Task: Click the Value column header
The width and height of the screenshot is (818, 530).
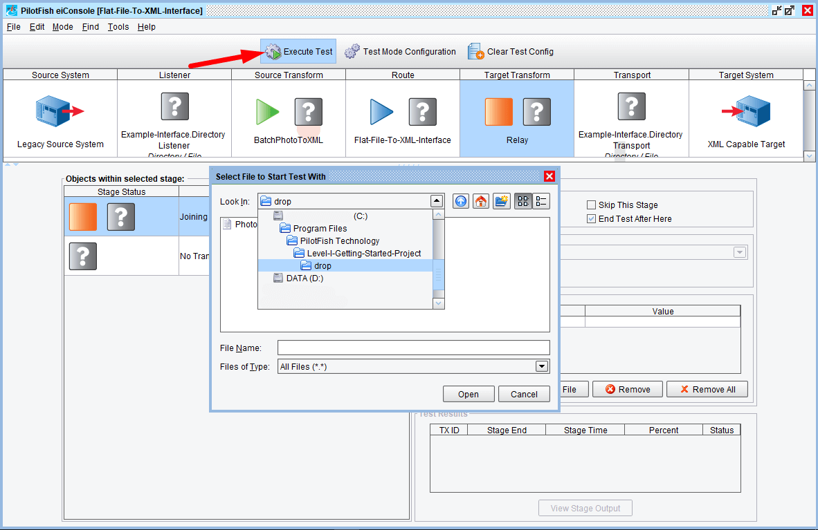Action: [x=662, y=311]
